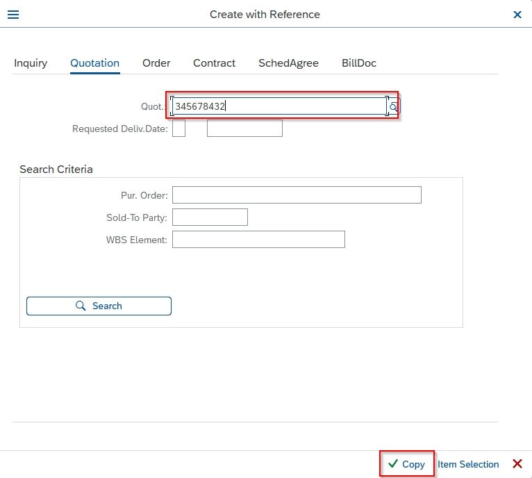The width and height of the screenshot is (532, 478).
Task: Switch to the Contract tab
Action: coord(214,63)
